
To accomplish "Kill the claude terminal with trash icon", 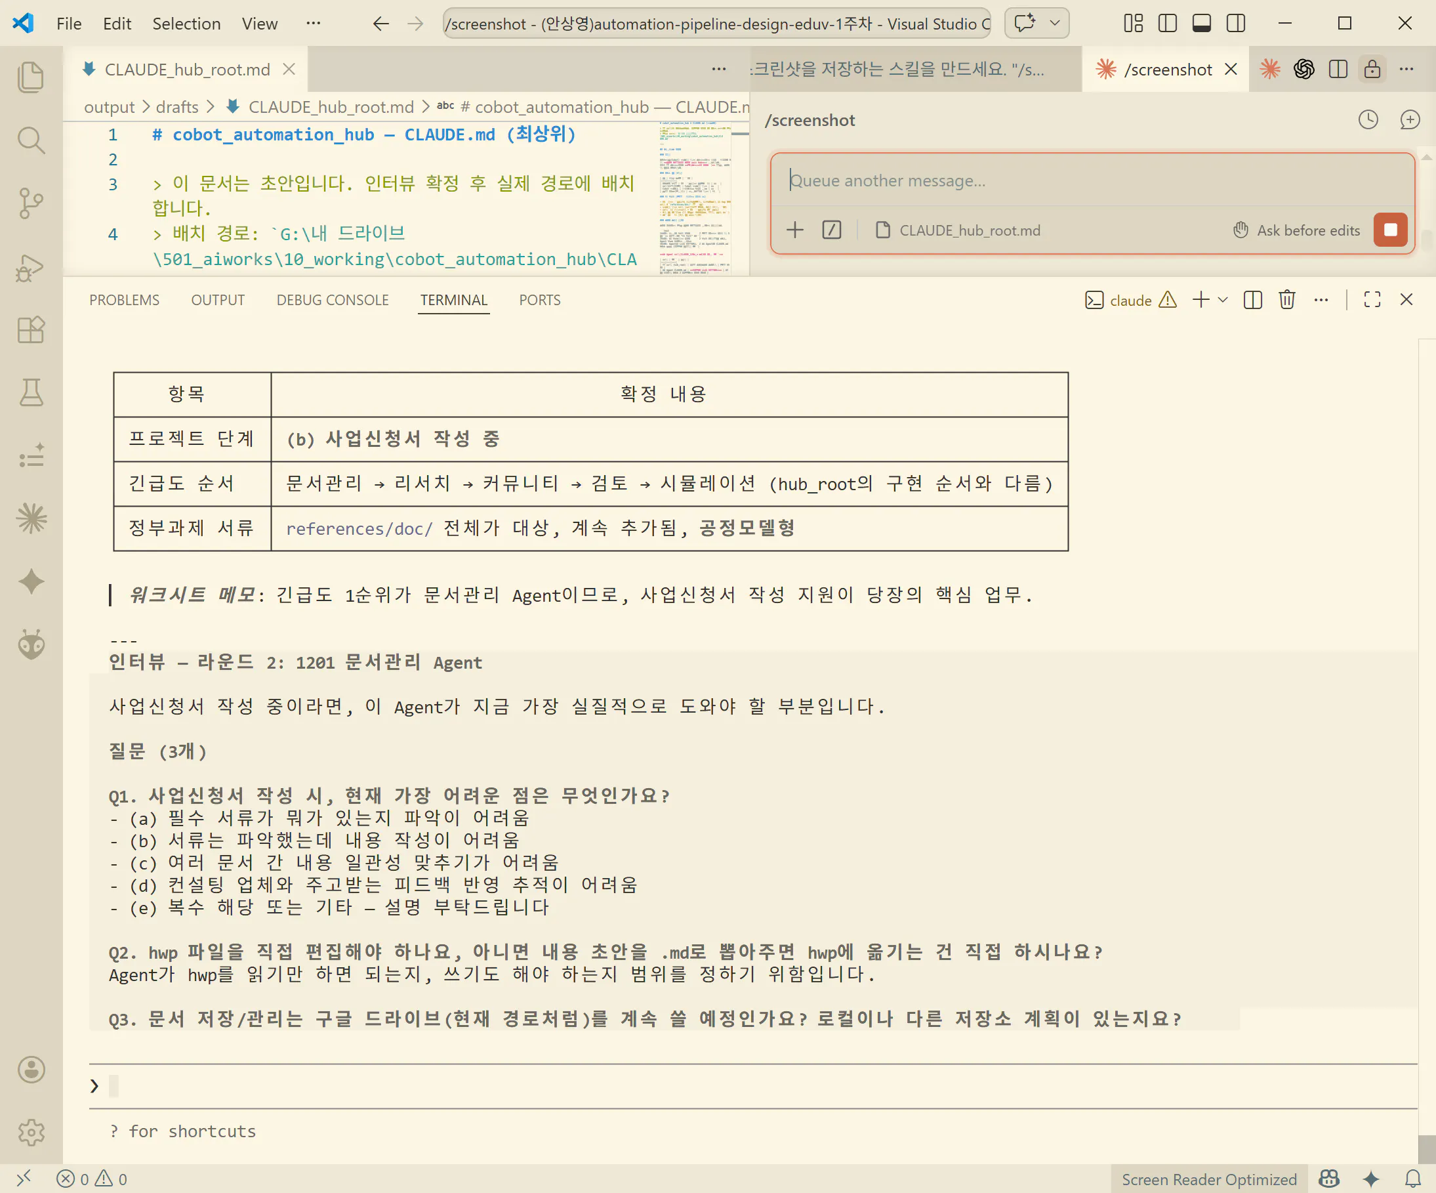I will [x=1286, y=300].
